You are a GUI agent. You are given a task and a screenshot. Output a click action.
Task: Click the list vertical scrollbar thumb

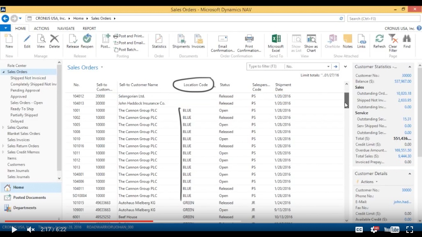pyautogui.click(x=347, y=100)
